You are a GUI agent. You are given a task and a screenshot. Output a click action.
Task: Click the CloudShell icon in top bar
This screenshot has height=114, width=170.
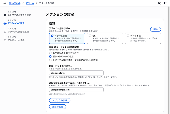(x=160, y=3)
